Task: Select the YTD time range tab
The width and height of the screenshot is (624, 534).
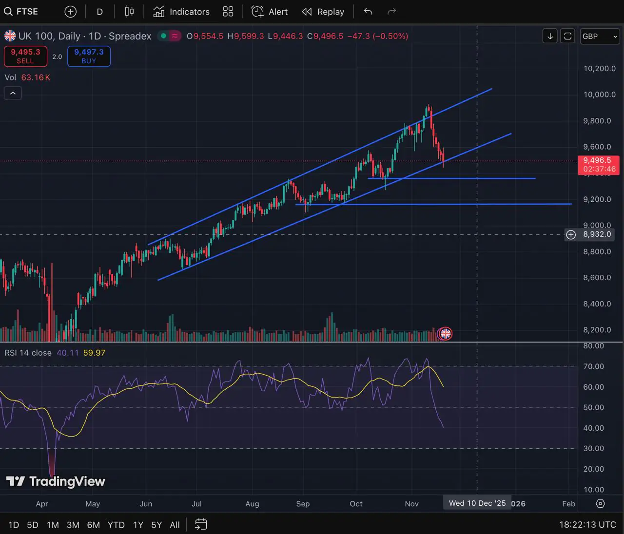Action: 116,525
